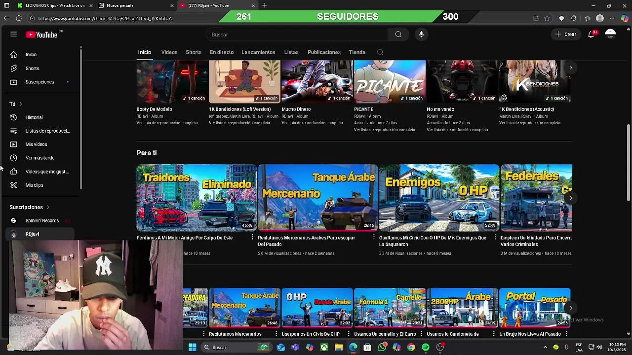The height and width of the screenshot is (355, 632).
Task: Open options for Perdimos A Mi Mejor Amigo video
Action: pyautogui.click(x=252, y=238)
